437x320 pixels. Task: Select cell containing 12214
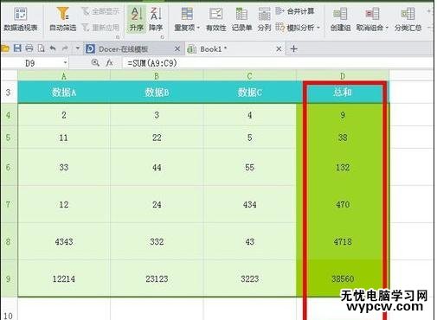(x=64, y=278)
